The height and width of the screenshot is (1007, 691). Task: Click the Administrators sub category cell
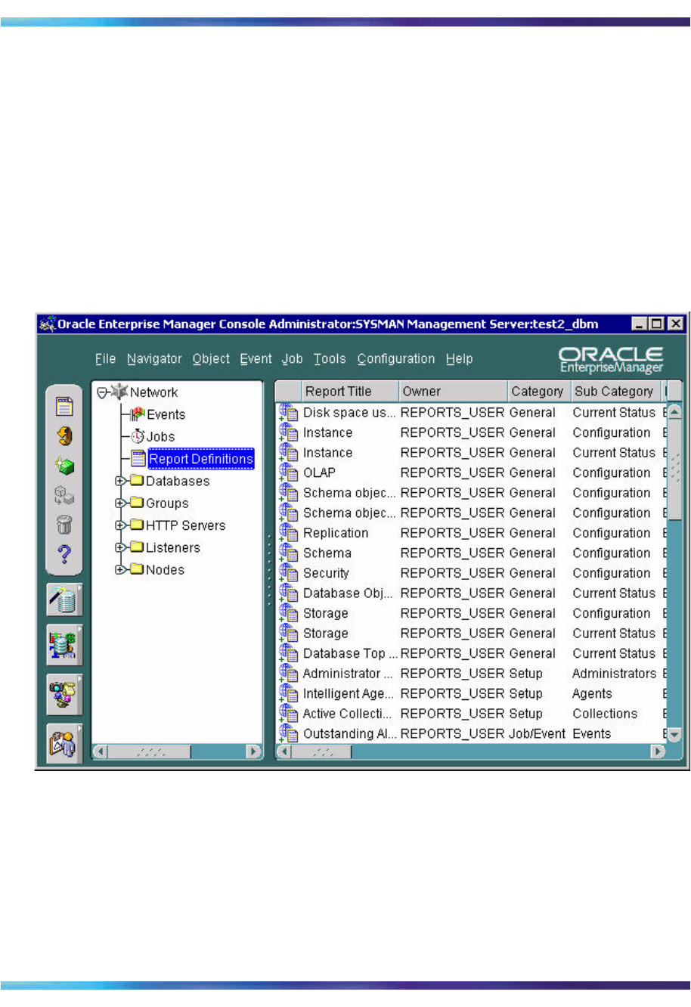614,674
